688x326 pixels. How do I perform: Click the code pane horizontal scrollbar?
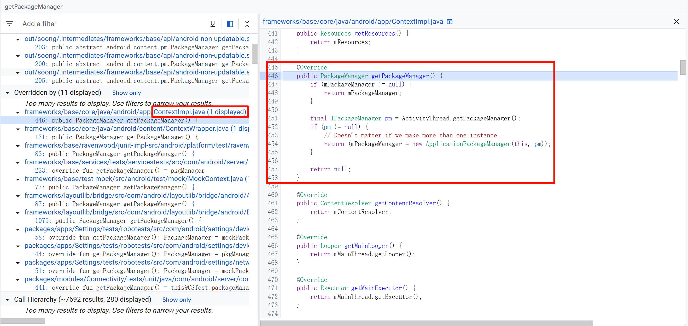(426, 323)
